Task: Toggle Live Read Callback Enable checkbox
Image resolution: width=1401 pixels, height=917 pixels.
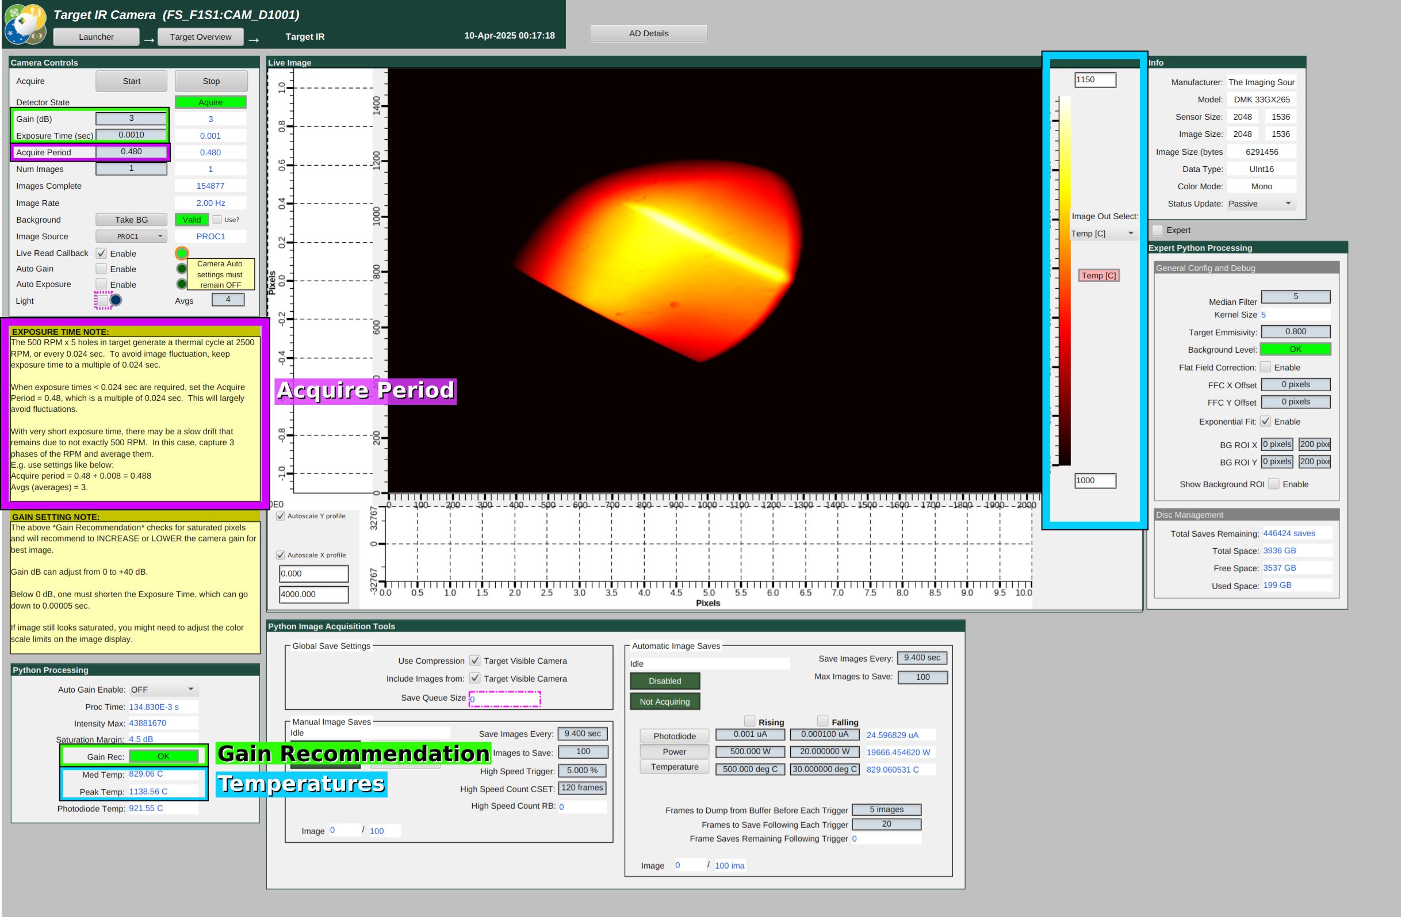Action: point(101,253)
